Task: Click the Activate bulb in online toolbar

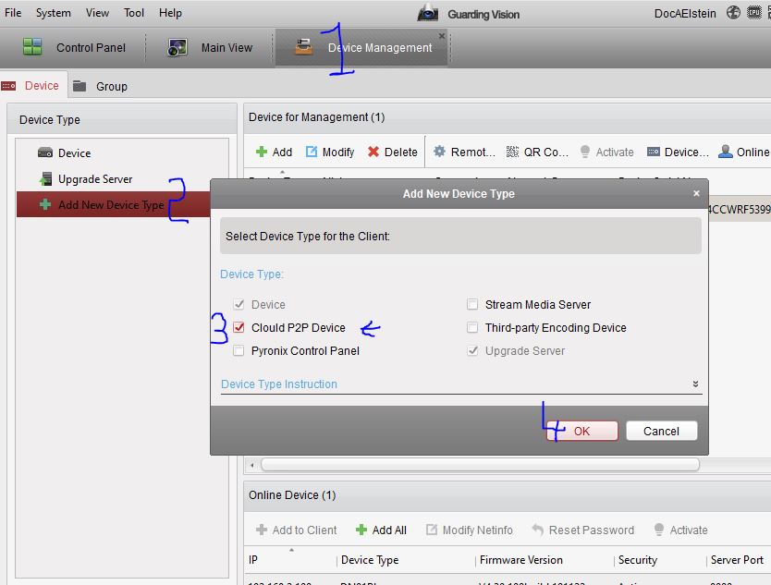Action: (x=659, y=530)
